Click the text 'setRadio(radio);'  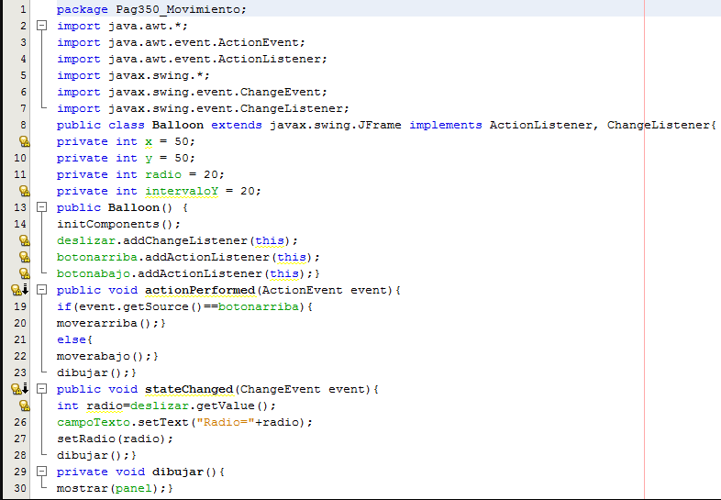[115, 439]
